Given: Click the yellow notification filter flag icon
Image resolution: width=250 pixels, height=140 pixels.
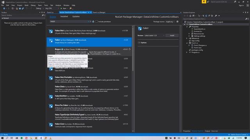Looking at the screenshot, I should click(204, 2).
